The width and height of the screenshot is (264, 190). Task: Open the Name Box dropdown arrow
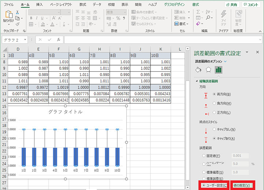point(25,40)
